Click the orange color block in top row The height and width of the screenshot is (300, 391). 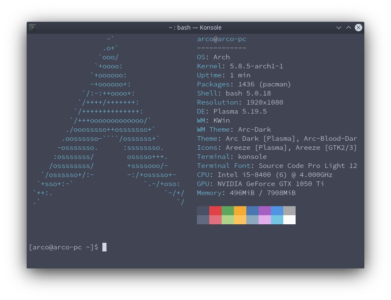coord(240,211)
